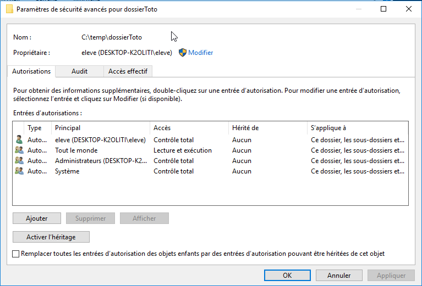Select the Administrateurs (DESKTOP-K2... principal
Screen dimensions: 422x286
tap(101, 161)
